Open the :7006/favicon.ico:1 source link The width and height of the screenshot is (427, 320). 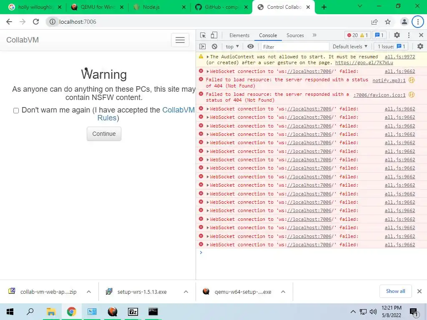(379, 95)
